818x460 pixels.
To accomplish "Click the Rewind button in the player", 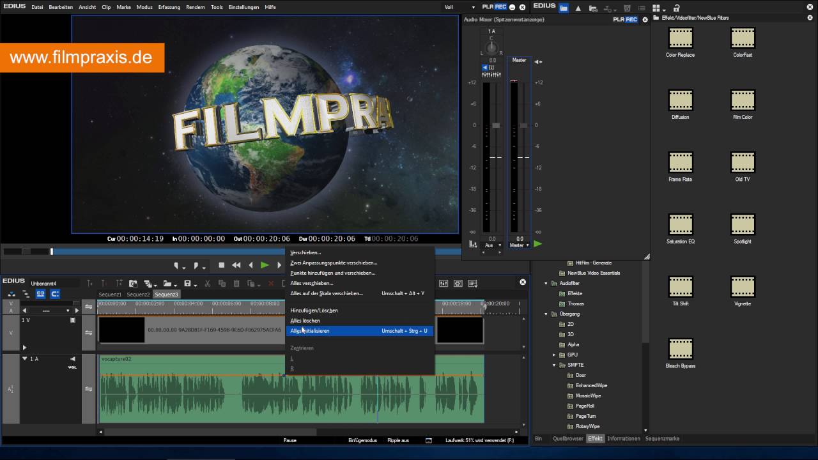I will pos(236,265).
